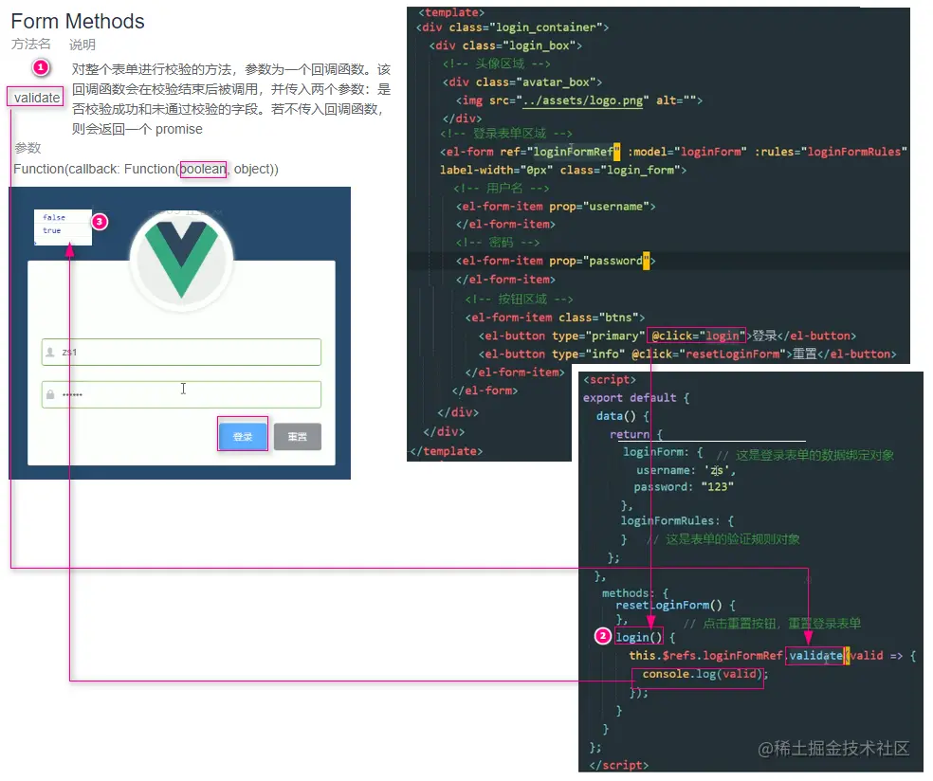Click password: "123" line in script
The image size is (933, 781).
[684, 486]
